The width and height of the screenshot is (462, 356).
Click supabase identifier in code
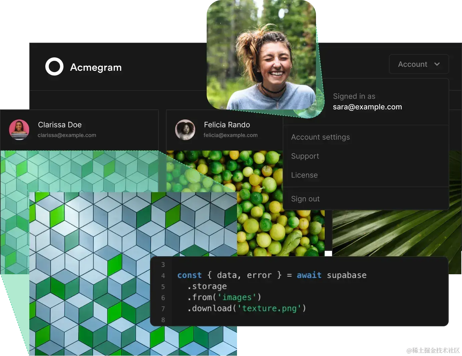(x=347, y=275)
